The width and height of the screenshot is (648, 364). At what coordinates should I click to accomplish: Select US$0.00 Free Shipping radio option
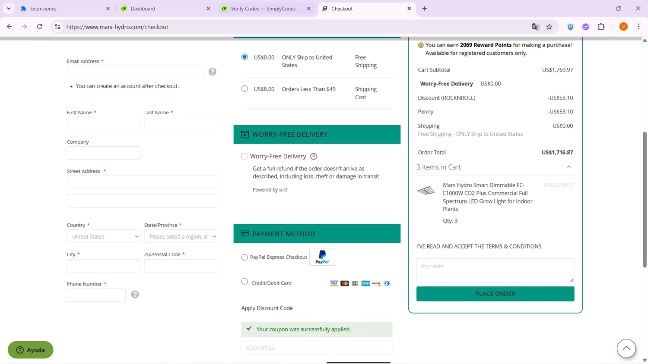point(245,57)
